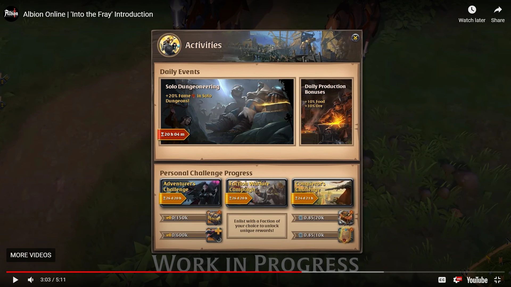
Task: Click the Faction Warfare Campaign card
Action: (x=257, y=192)
